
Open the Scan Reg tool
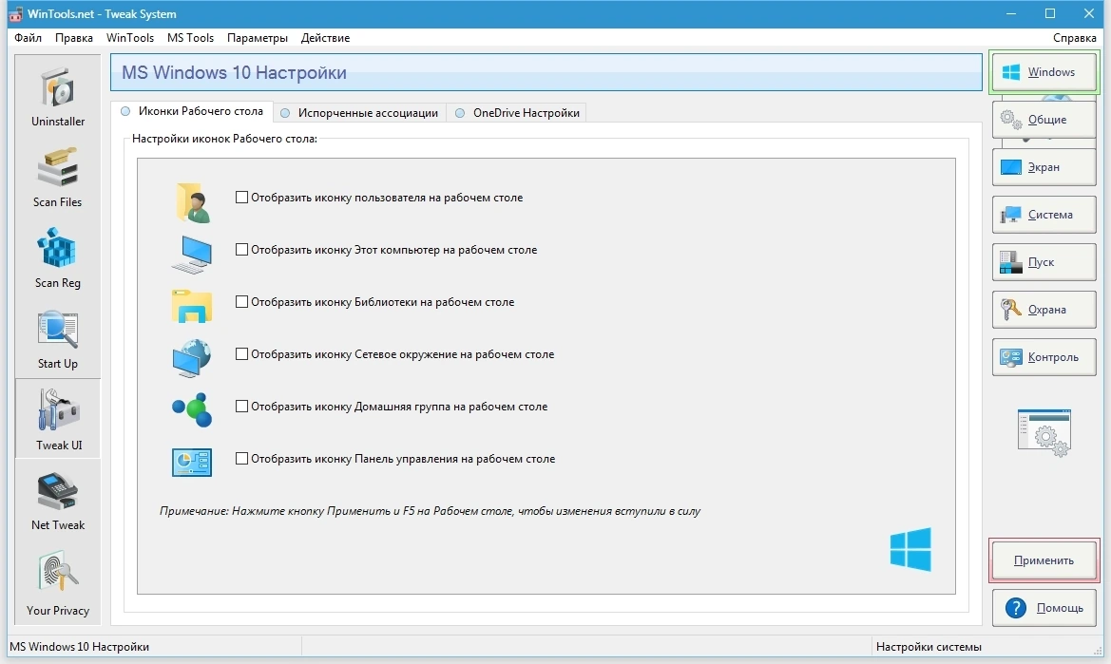coord(58,259)
